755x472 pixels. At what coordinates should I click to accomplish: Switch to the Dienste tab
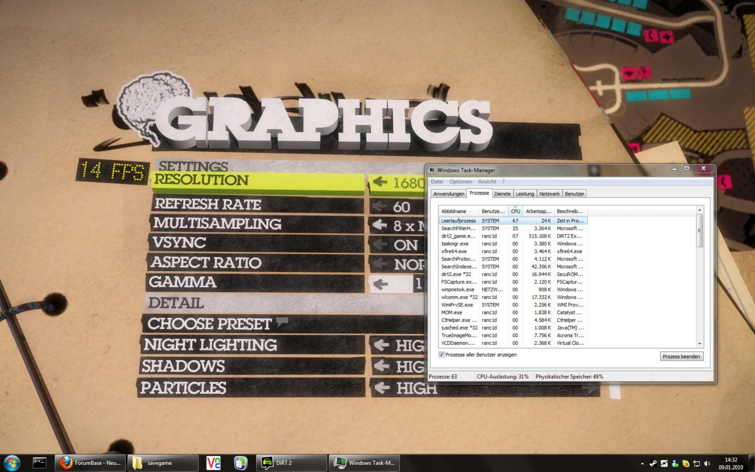(502, 193)
